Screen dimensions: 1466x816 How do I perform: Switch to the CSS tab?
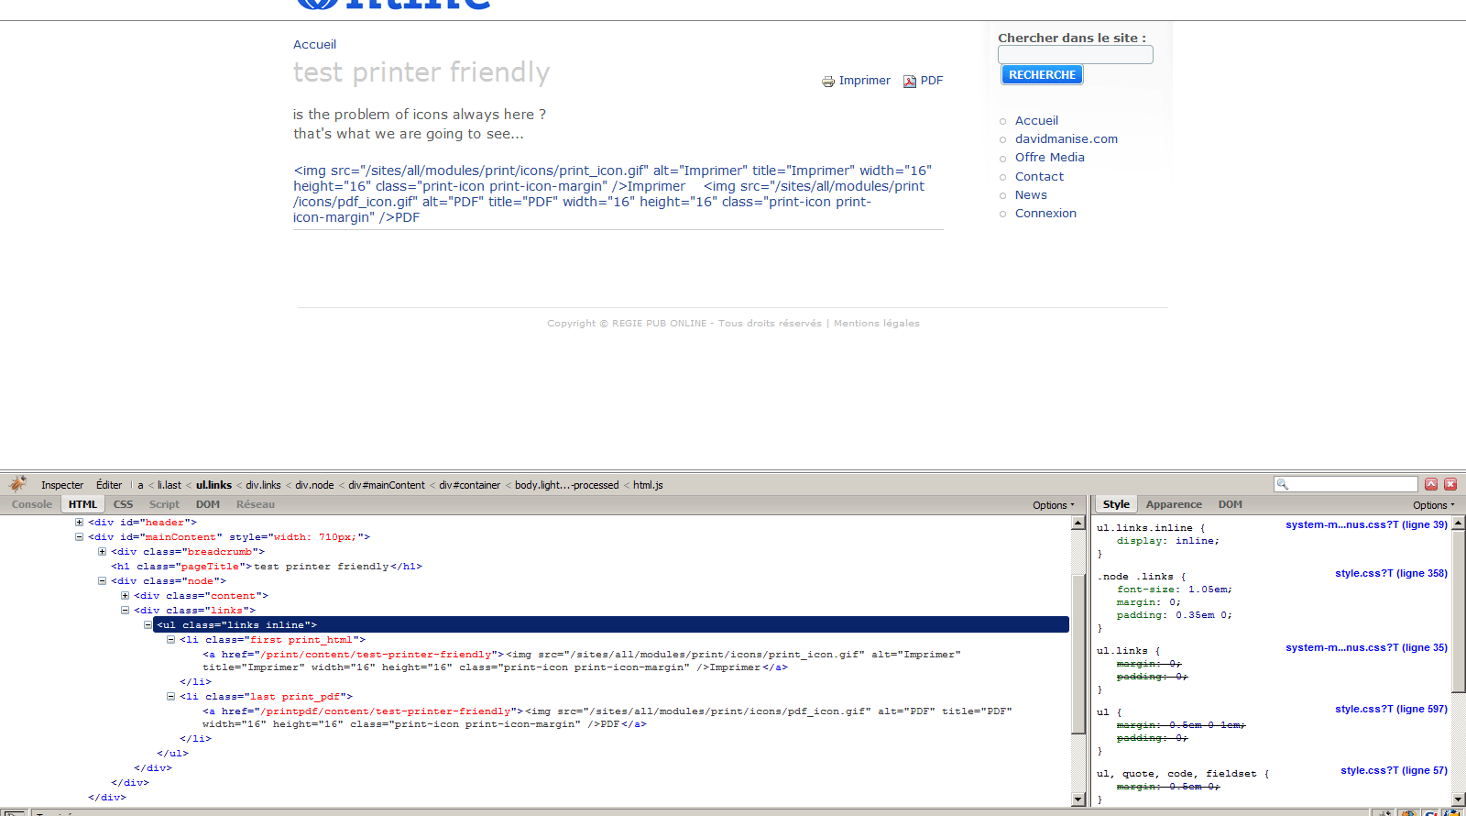point(123,504)
